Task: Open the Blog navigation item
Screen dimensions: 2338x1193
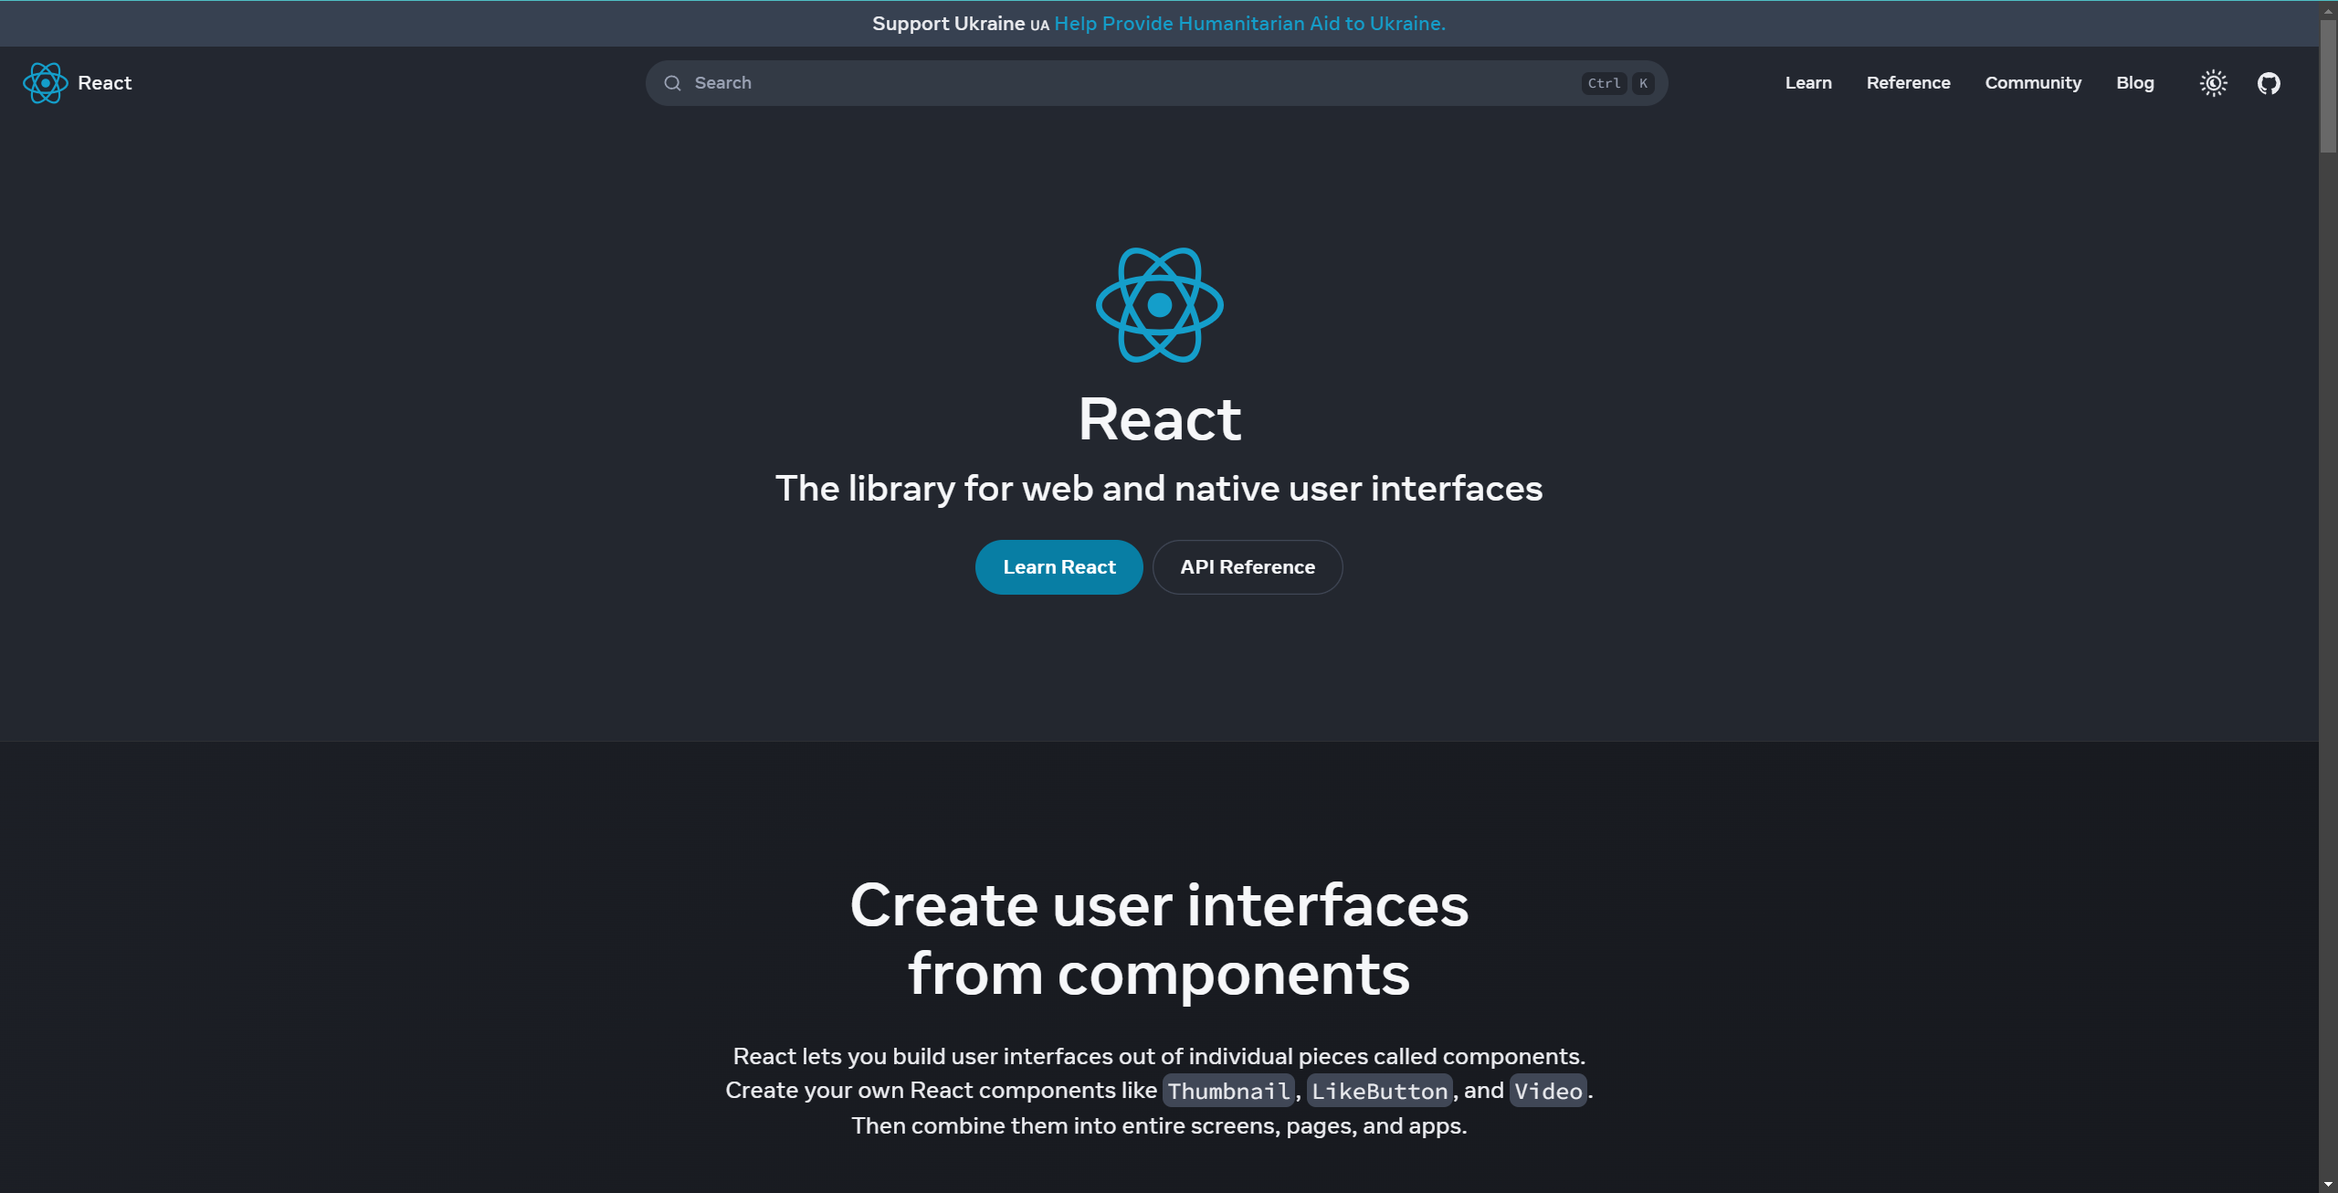Action: click(x=2135, y=83)
